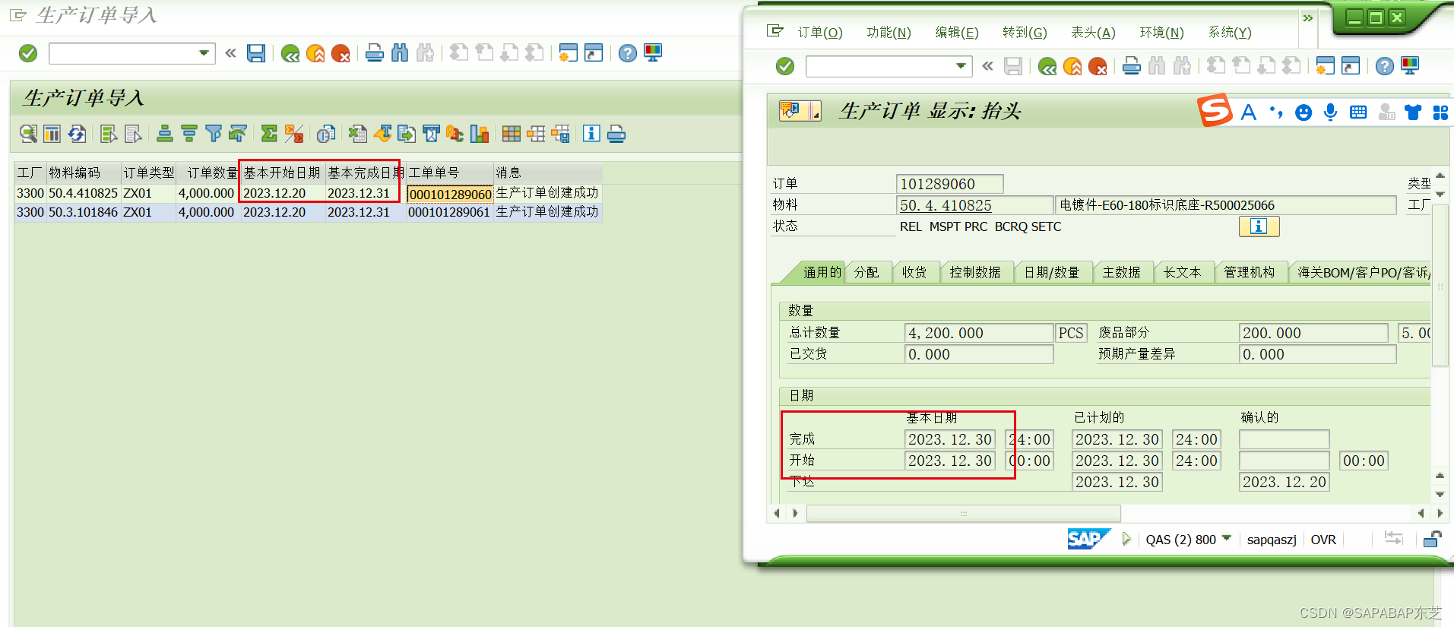Click the Sogou soft keyboard icon

point(1358,112)
